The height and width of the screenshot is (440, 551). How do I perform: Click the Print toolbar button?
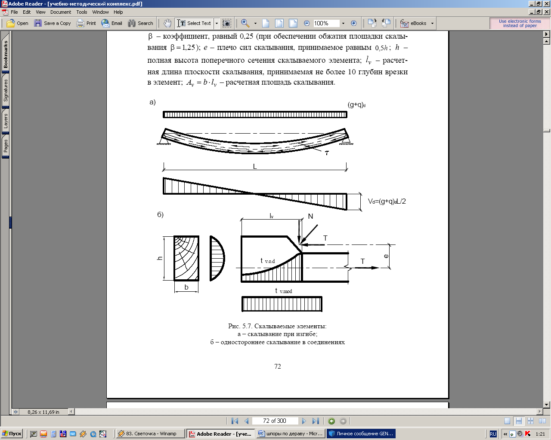(86, 23)
